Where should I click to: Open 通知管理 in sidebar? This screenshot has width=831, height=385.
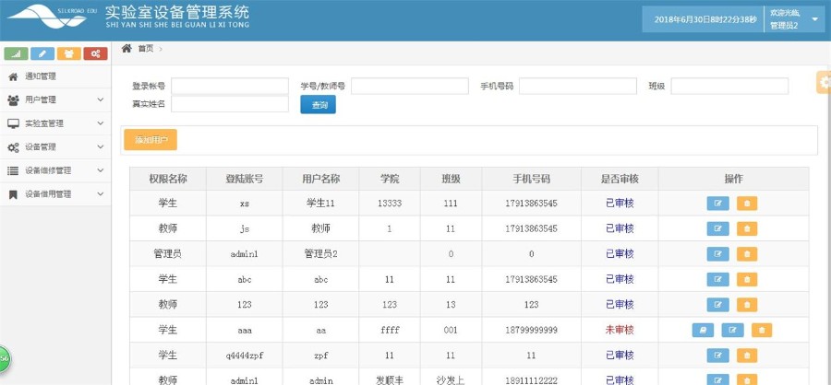tap(55, 76)
